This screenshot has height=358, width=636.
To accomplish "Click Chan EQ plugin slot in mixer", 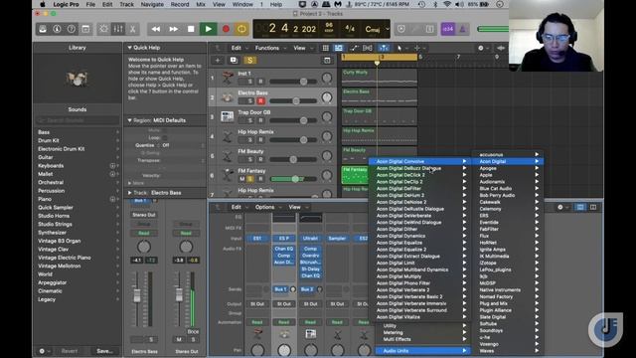I will [284, 249].
